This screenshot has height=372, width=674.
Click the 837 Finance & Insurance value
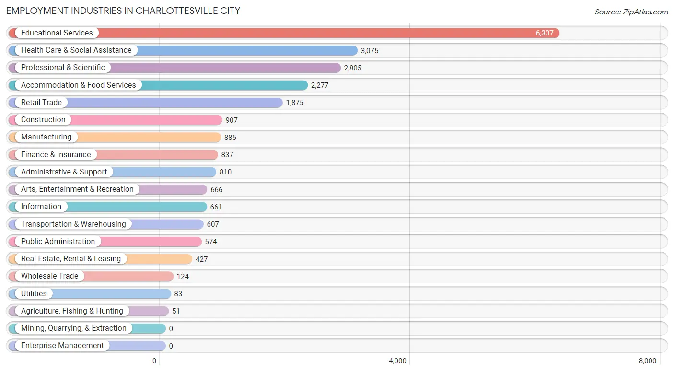coord(227,155)
